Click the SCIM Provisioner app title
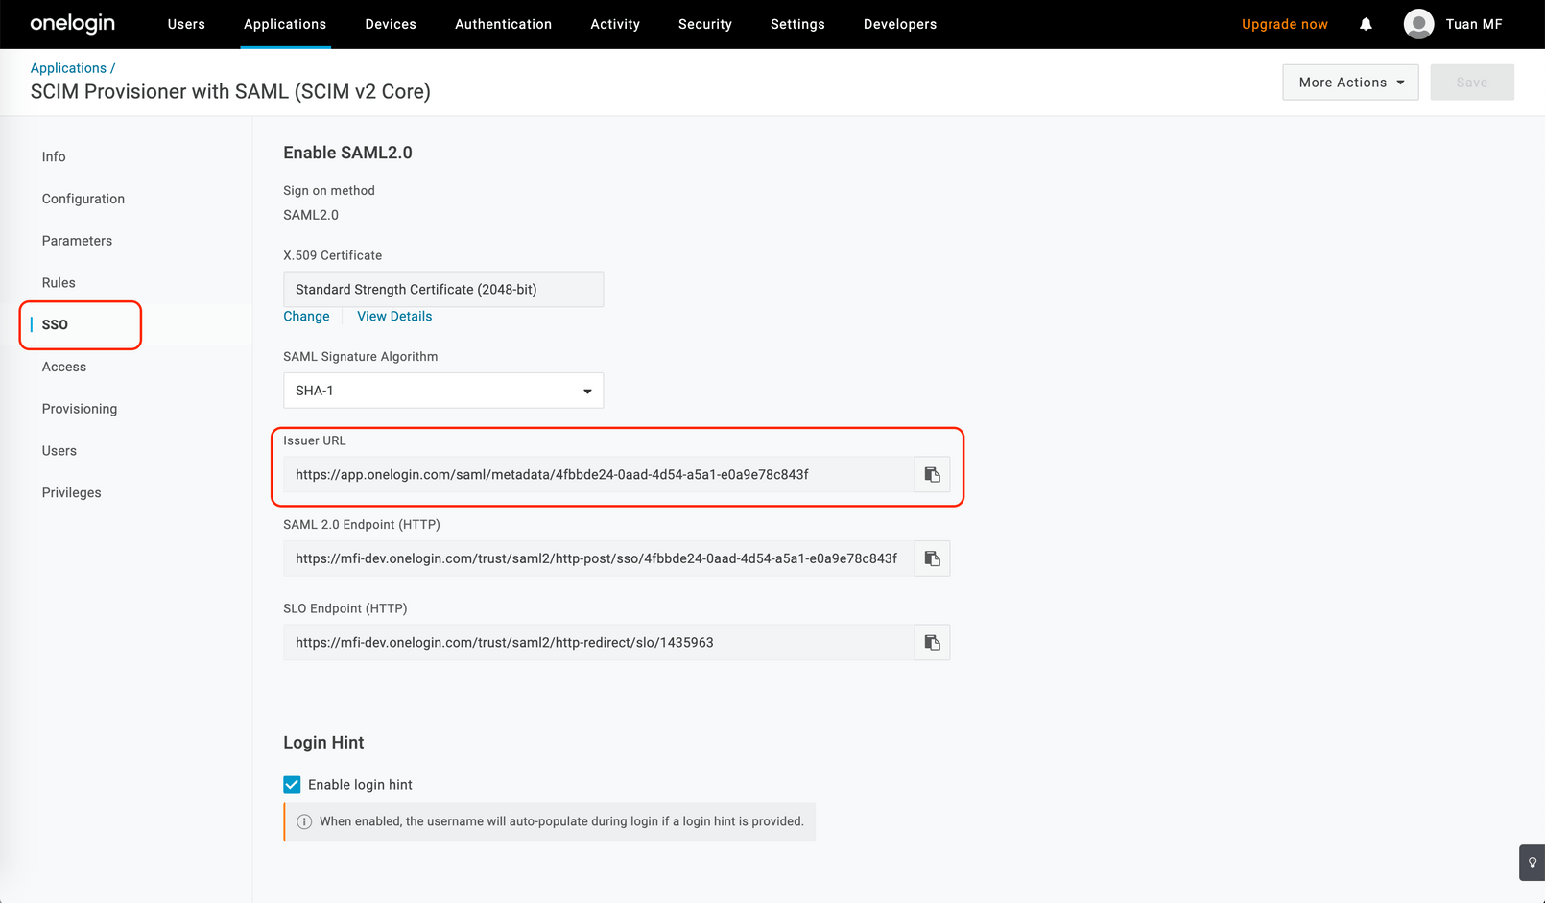The image size is (1545, 903). [x=230, y=91]
